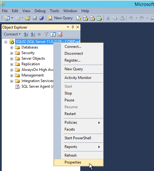Expand the Databases folder node

coord(12,48)
